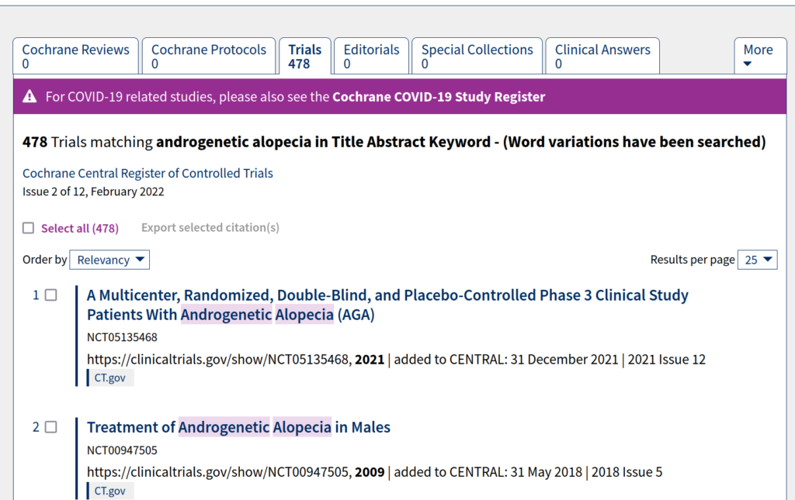Check the box for result 2
The image size is (795, 500).
(x=50, y=427)
